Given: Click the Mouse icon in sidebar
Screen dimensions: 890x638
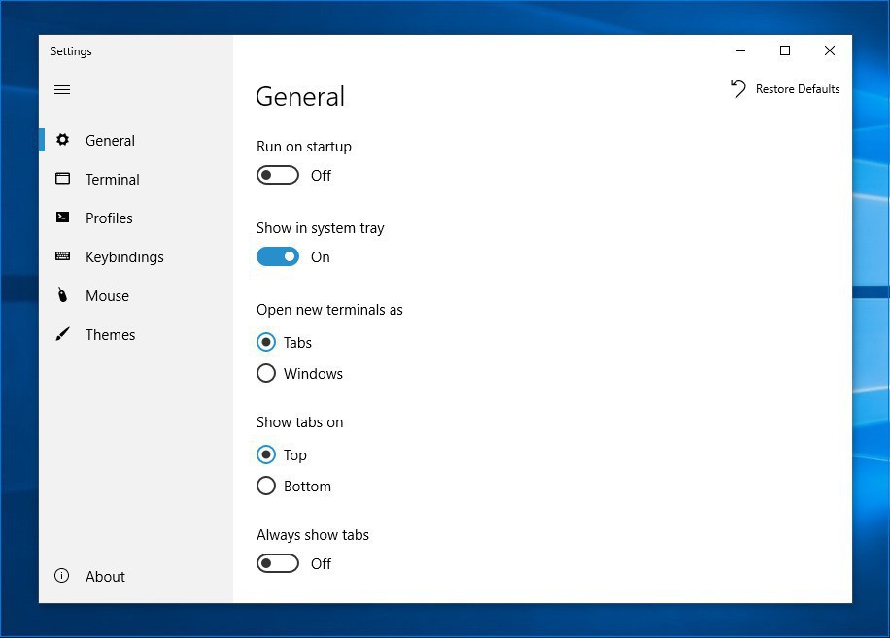Looking at the screenshot, I should click(x=62, y=295).
